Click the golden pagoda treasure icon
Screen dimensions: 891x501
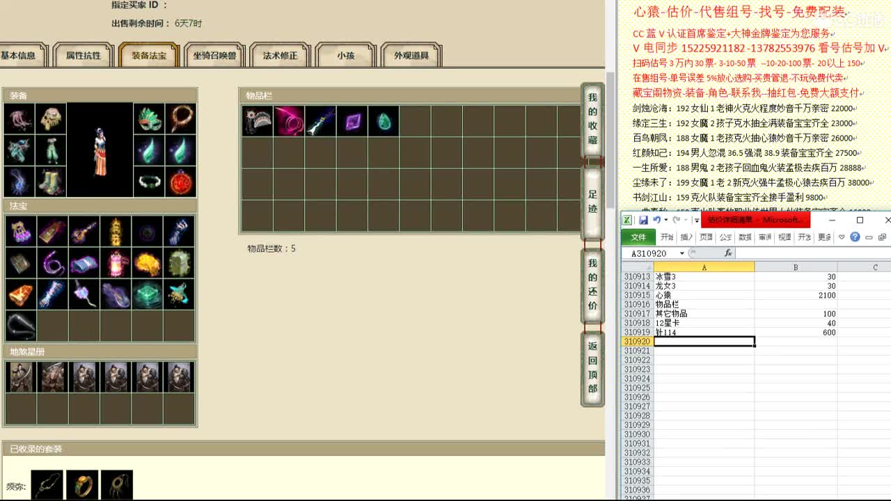(x=115, y=232)
